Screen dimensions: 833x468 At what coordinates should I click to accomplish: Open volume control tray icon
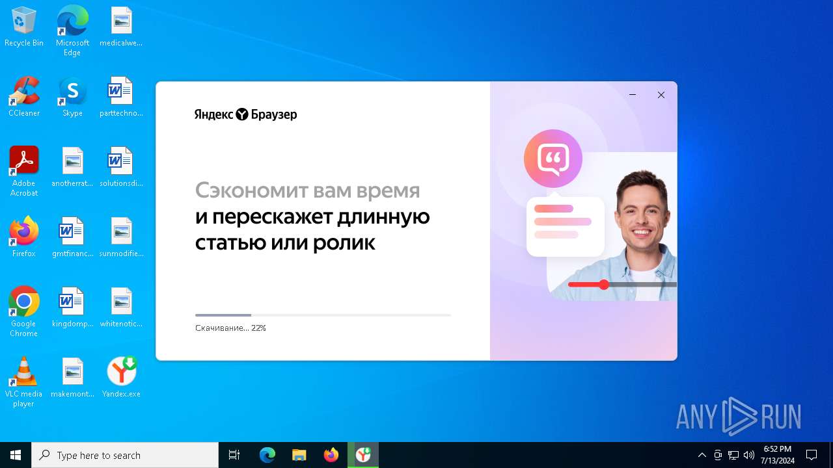click(749, 455)
